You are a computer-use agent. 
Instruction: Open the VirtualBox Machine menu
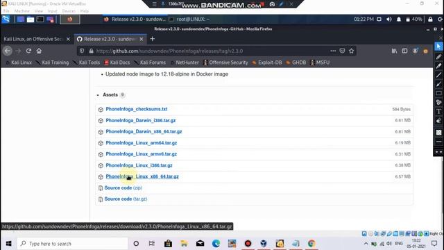(x=22, y=11)
